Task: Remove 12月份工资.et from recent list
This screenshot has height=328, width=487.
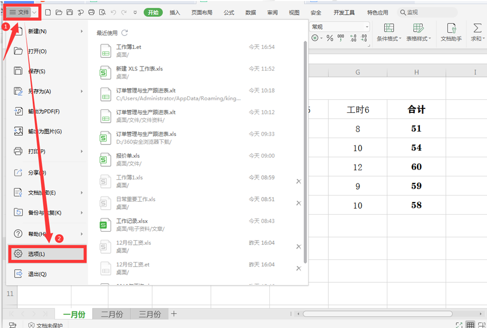Action: [x=299, y=269]
